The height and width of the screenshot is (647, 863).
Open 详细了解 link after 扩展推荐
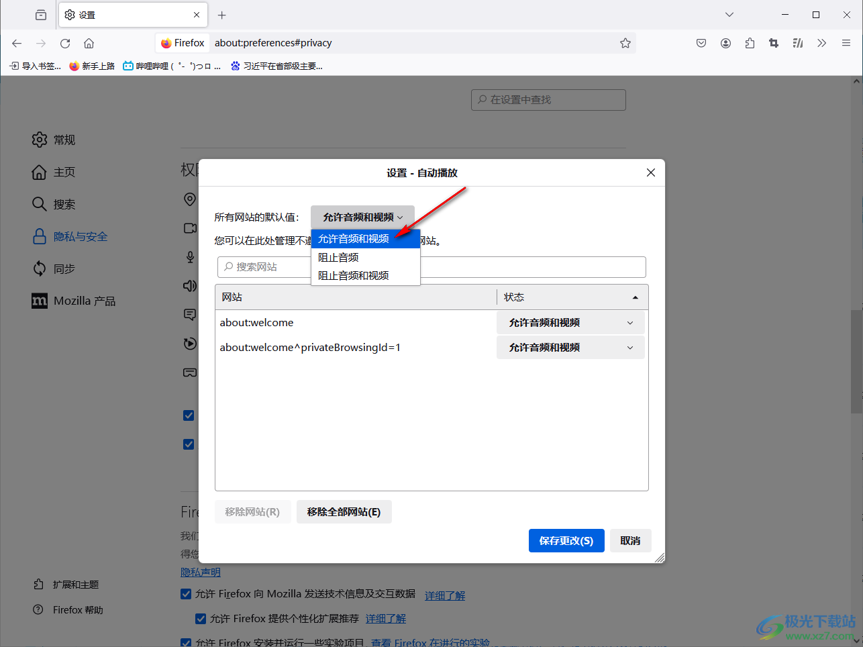tap(386, 618)
